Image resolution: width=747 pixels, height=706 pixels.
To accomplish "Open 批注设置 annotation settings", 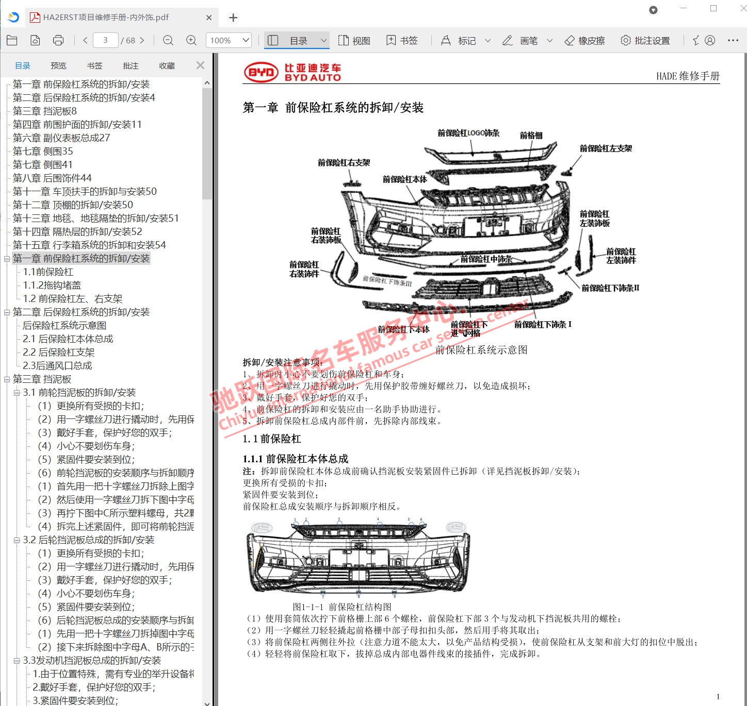I will [x=644, y=40].
